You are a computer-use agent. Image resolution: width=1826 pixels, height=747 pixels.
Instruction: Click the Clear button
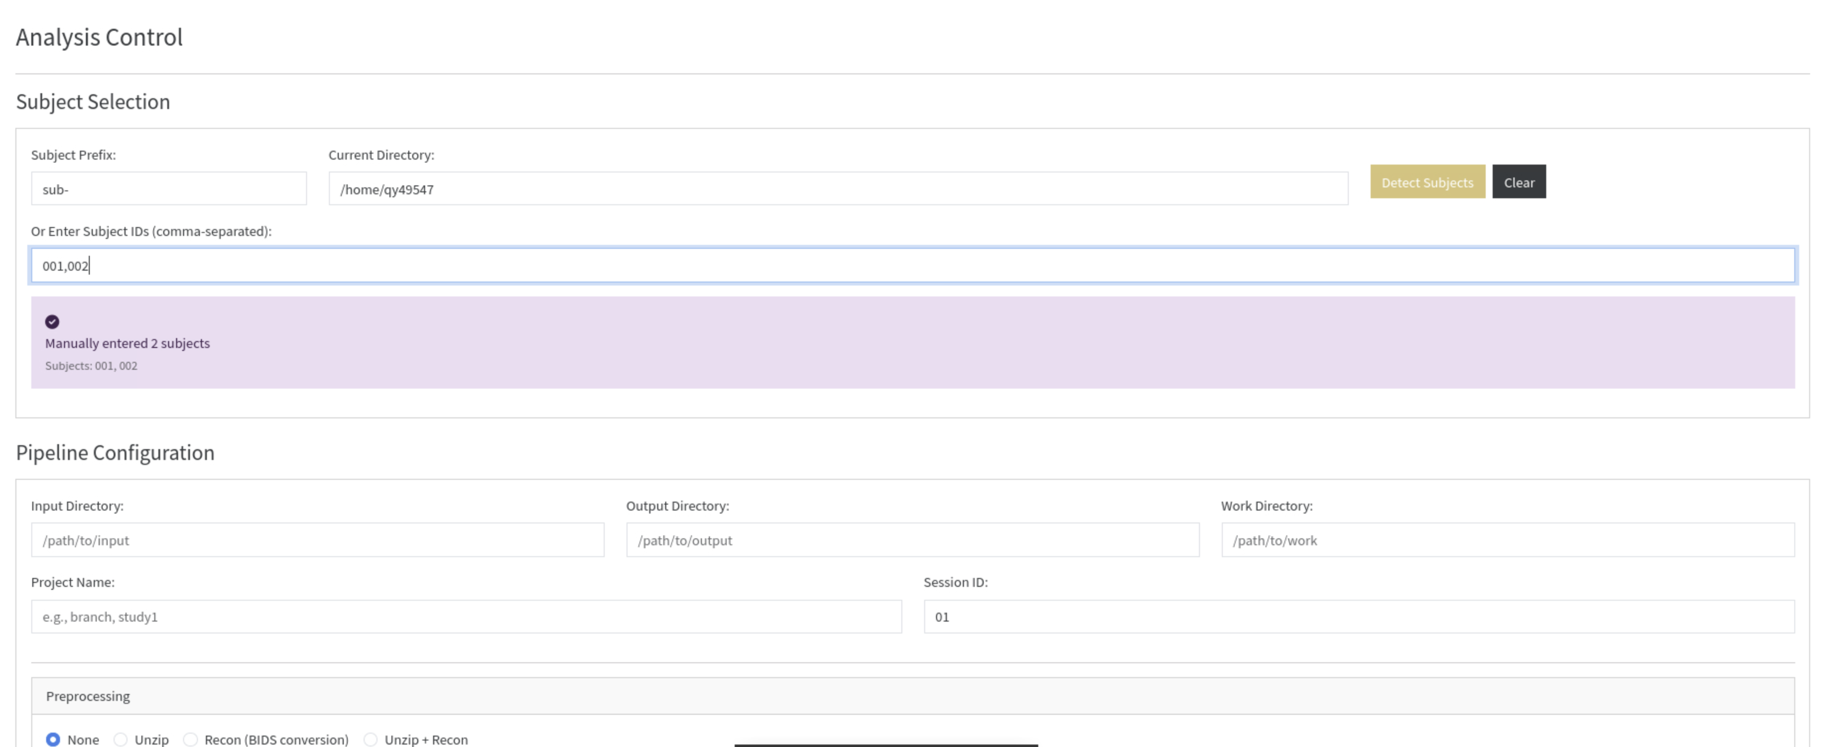coord(1518,182)
